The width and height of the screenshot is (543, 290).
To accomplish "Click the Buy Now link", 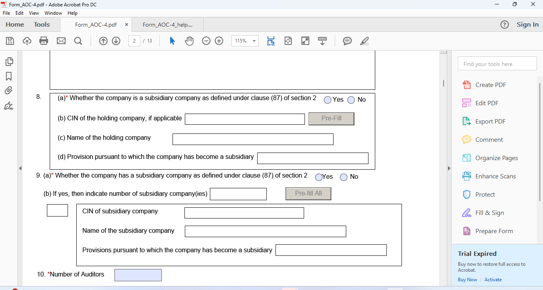I will 467,279.
